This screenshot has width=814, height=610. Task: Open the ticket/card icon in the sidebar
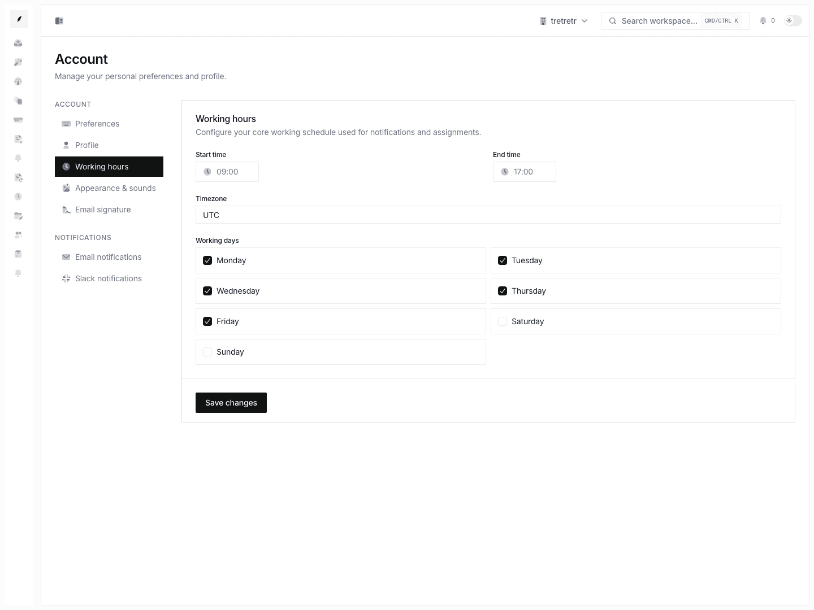[x=18, y=120]
